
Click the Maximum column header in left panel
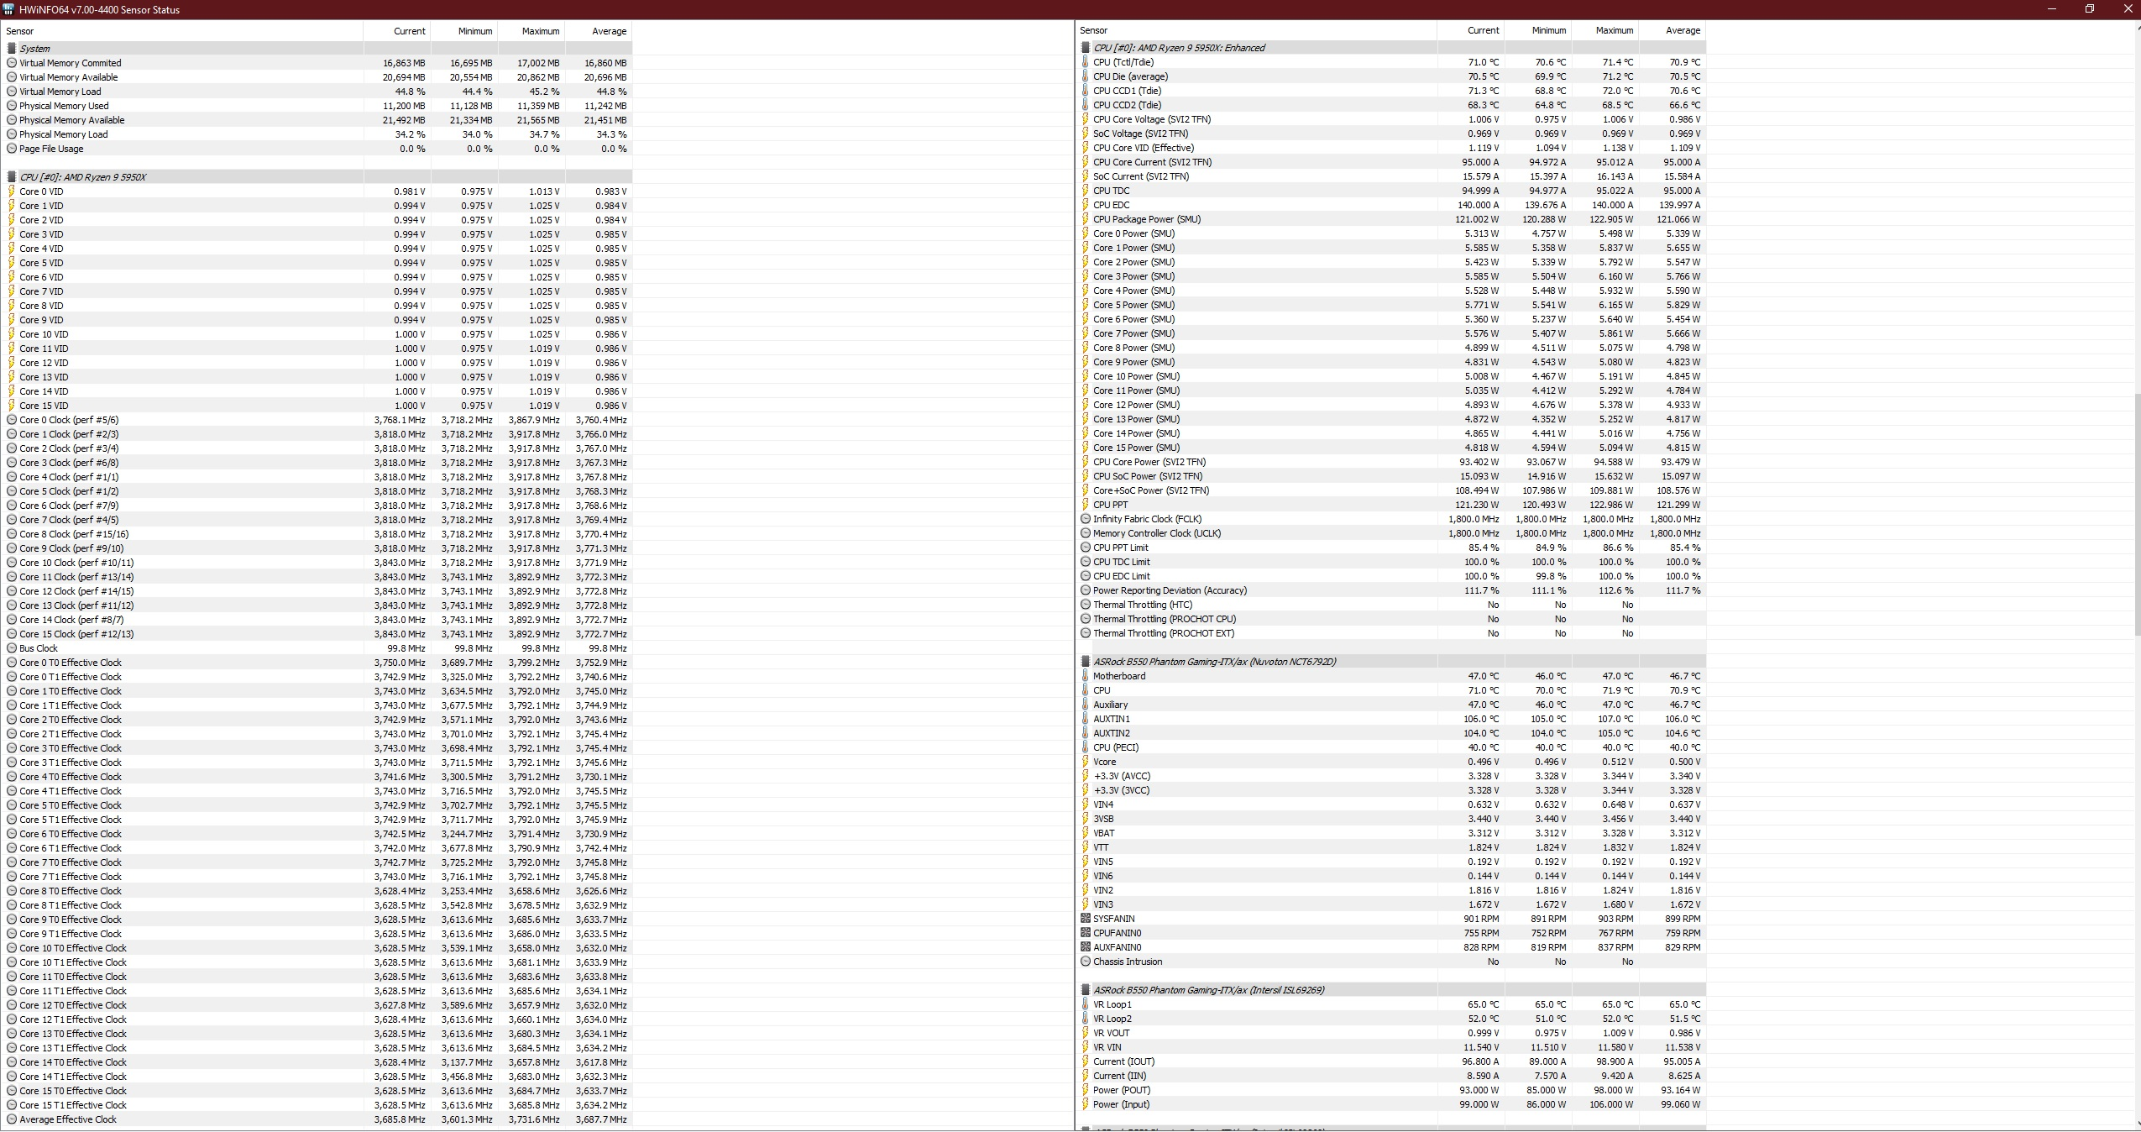pyautogui.click(x=540, y=31)
